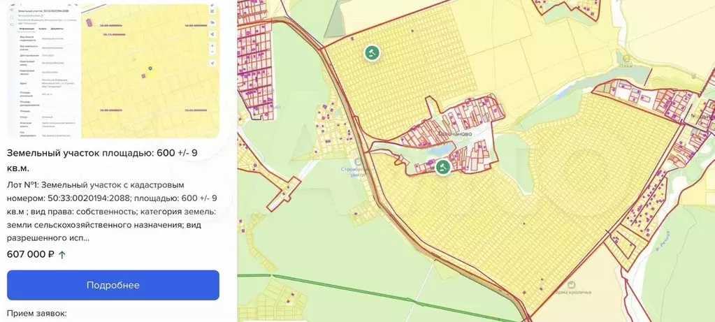Image resolution: width=715 pixels, height=322 pixels.
Task: Click the price '607 000 ₽'
Action: click(x=31, y=254)
